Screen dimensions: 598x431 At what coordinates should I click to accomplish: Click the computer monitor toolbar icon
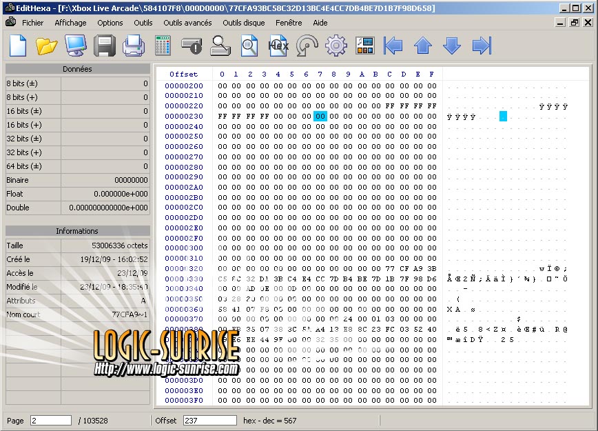75,46
